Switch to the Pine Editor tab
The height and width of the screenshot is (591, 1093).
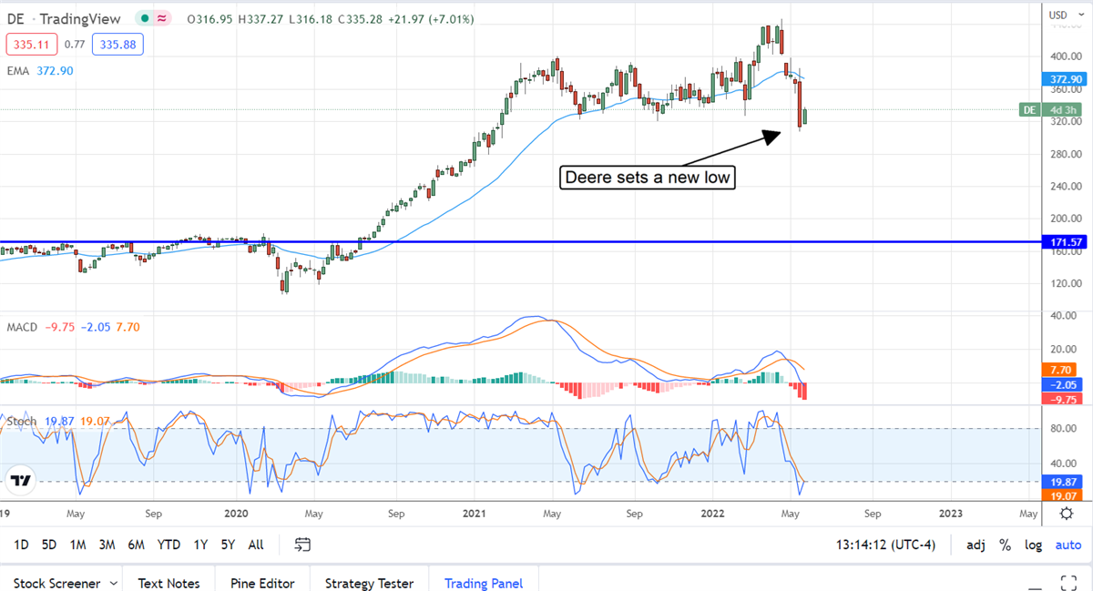click(x=262, y=583)
